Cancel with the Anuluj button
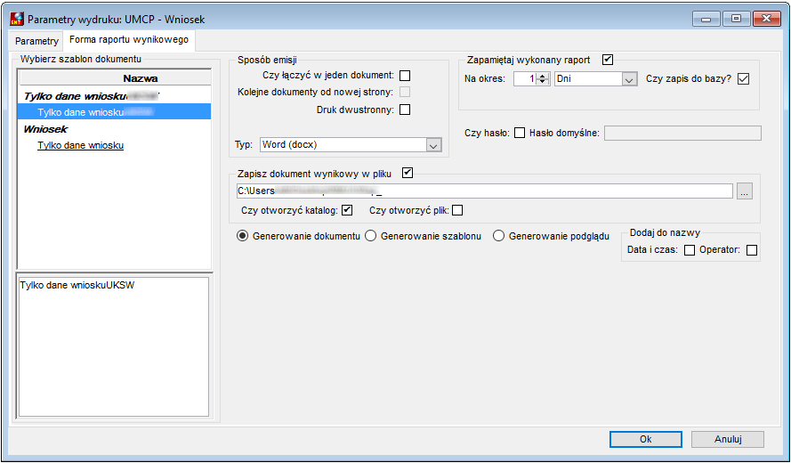Viewport: 791px width, 463px height. (728, 439)
